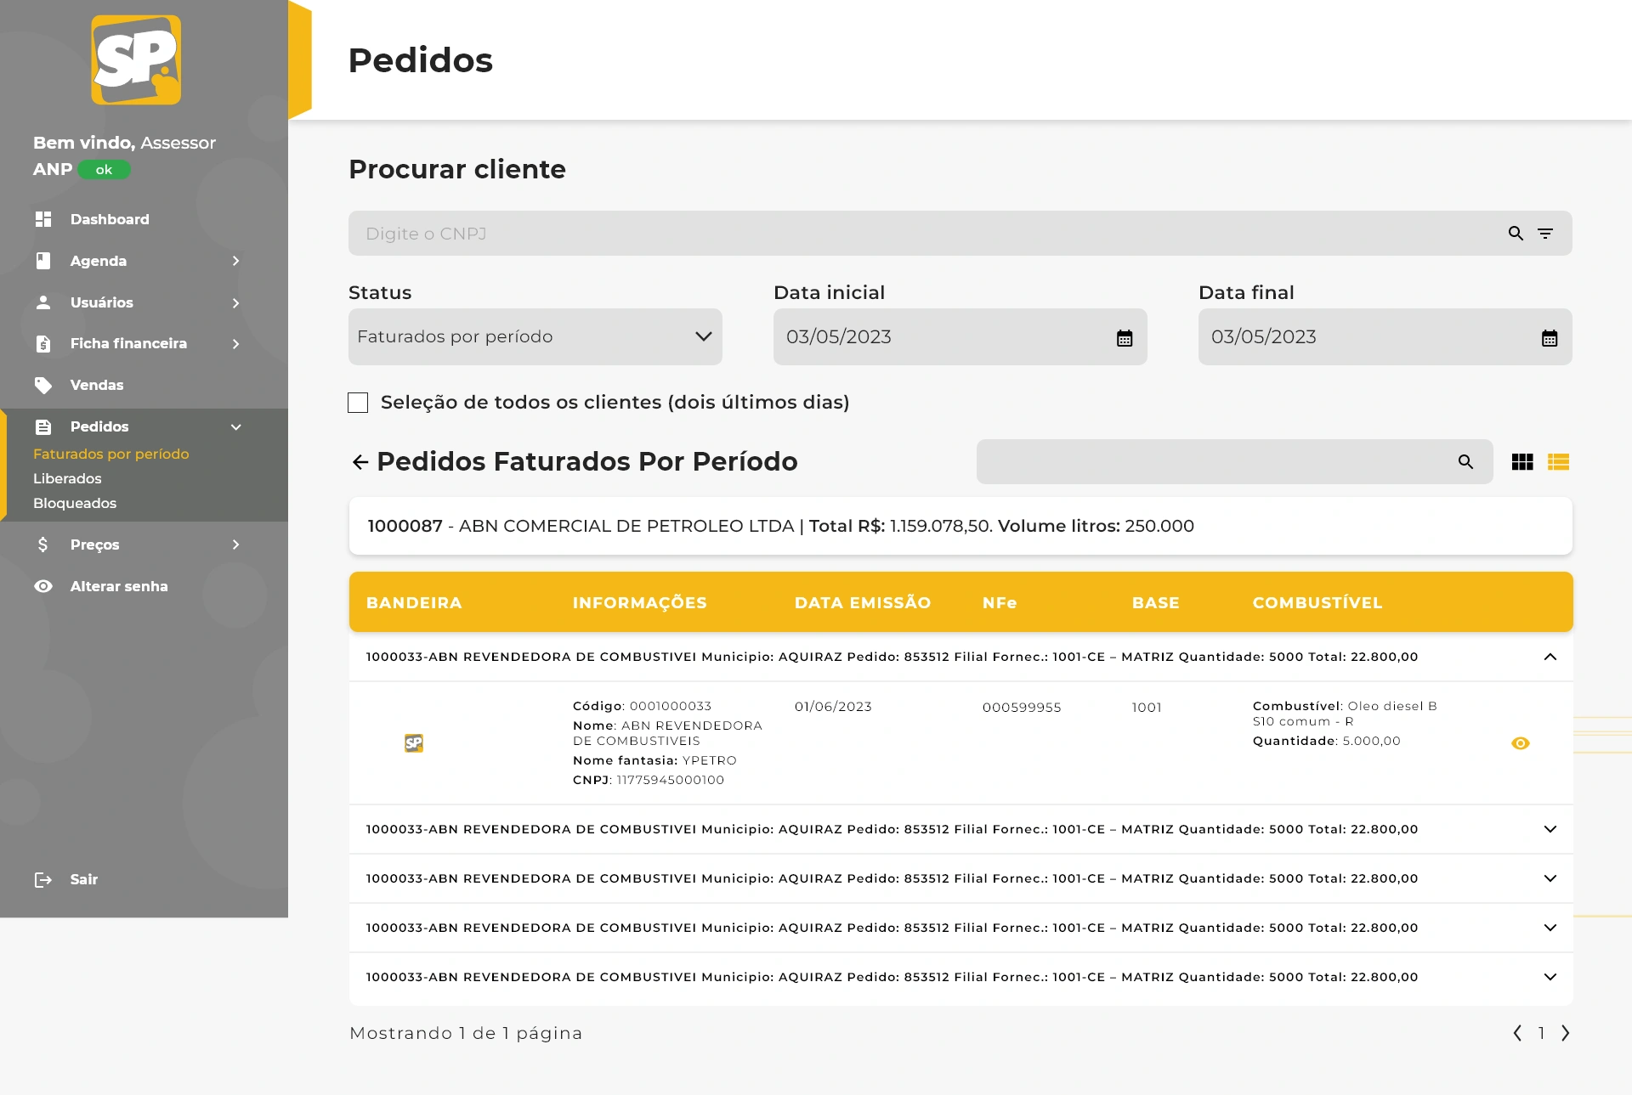Click the back arrow beside Pedidos Faturados
This screenshot has width=1632, height=1095.
(x=360, y=462)
